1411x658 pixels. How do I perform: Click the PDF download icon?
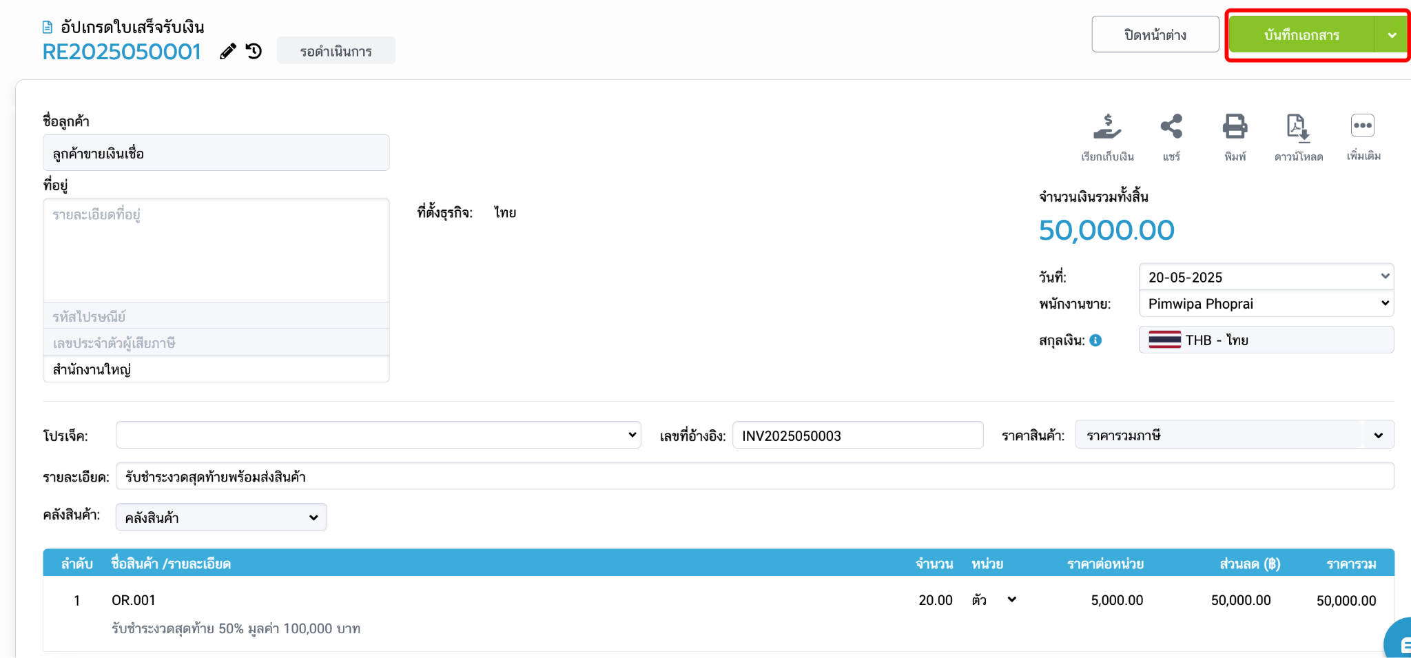(1298, 127)
